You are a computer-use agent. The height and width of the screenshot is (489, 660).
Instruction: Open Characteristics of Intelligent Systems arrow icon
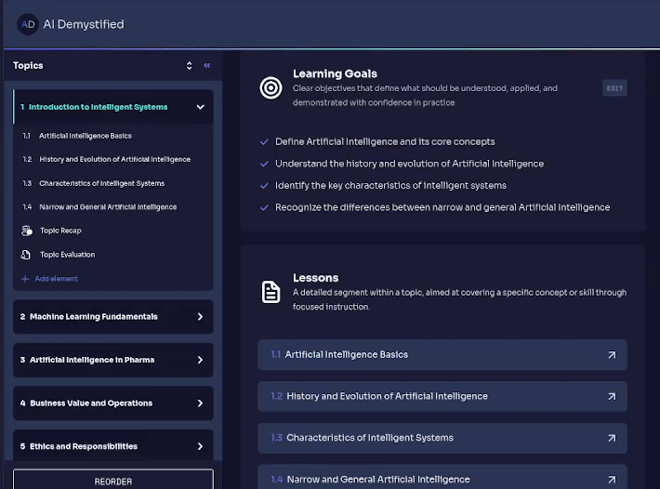pos(611,438)
